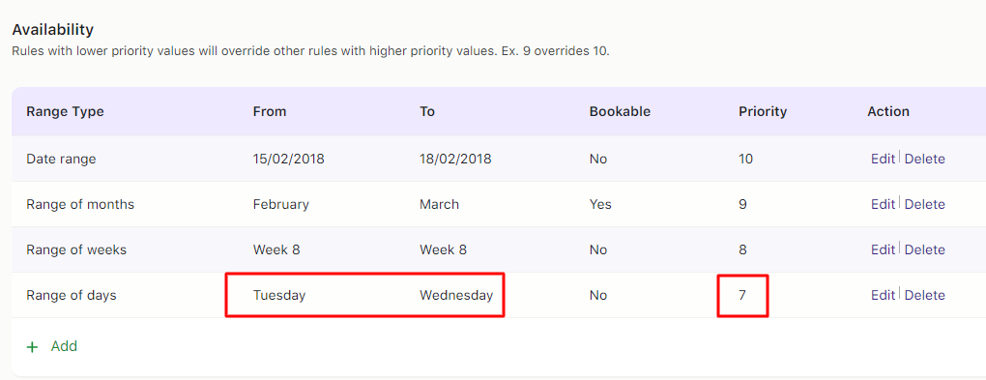
Task: Click the Priority column header
Action: (763, 111)
